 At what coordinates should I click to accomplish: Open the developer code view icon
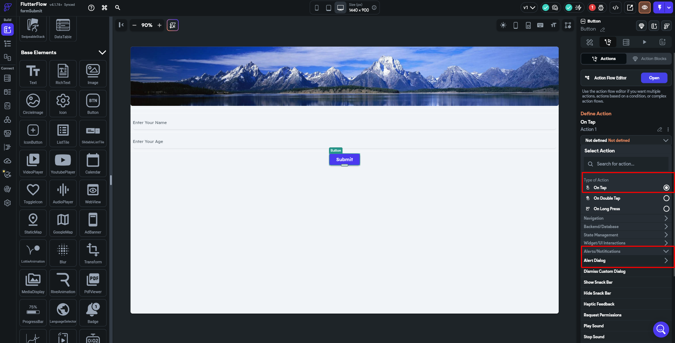616,8
